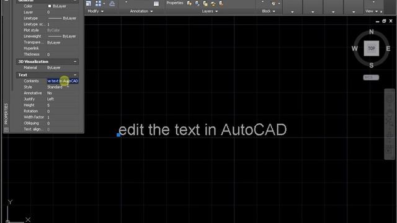This screenshot has height=223, width=397.
Task: Minimize the drawing window
Action: click(378, 22)
